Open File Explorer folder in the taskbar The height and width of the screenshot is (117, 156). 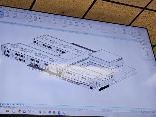(45, 112)
